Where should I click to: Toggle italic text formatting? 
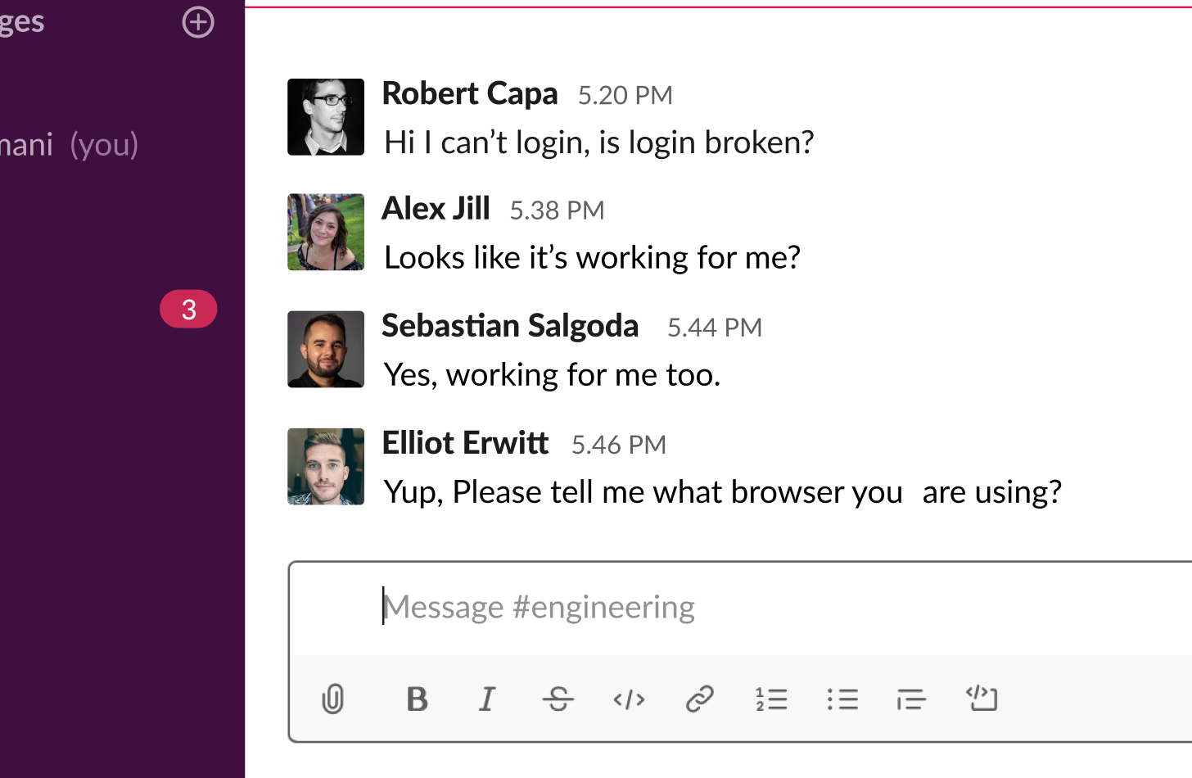coord(487,699)
